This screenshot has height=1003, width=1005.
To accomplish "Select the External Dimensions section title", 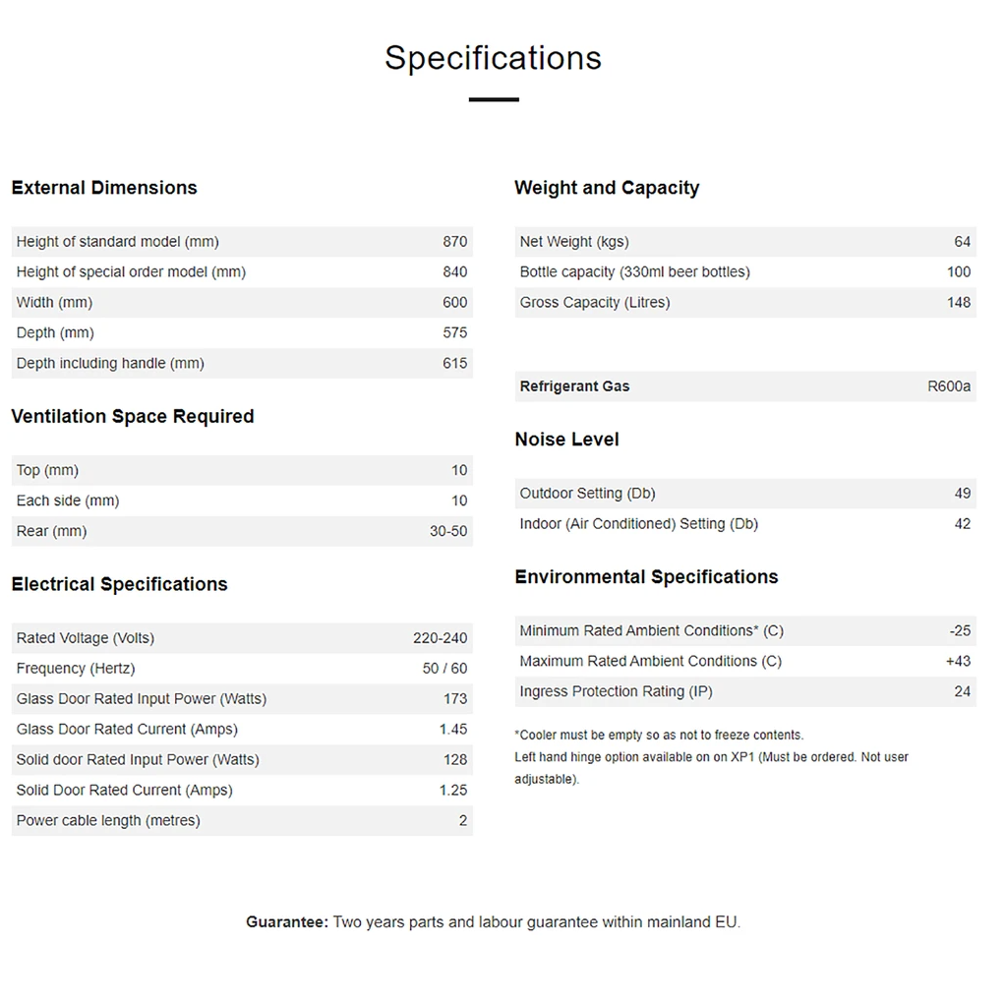I will [x=104, y=188].
